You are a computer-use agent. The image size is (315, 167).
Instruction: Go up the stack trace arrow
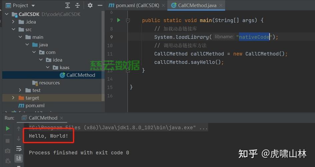19,129
